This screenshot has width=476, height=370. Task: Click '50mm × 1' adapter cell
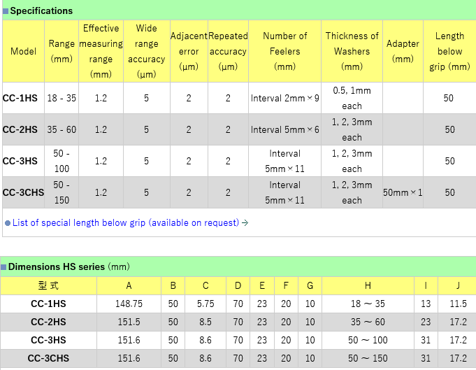(403, 192)
